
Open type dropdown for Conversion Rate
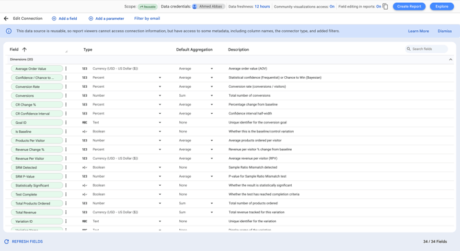[x=160, y=86]
